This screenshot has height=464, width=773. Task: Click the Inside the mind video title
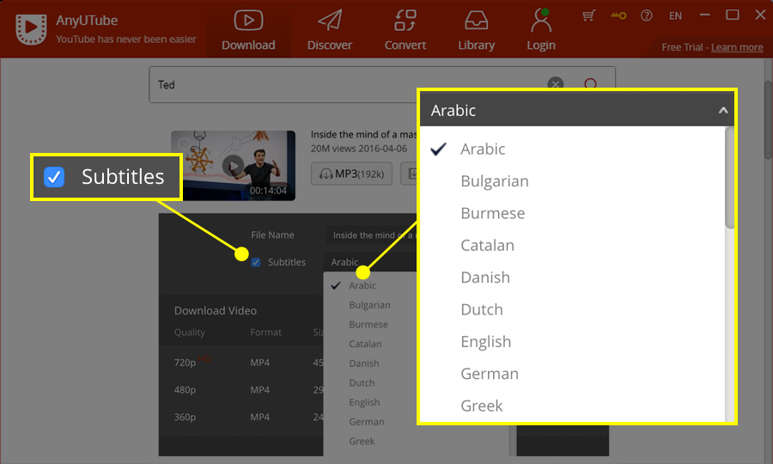364,134
